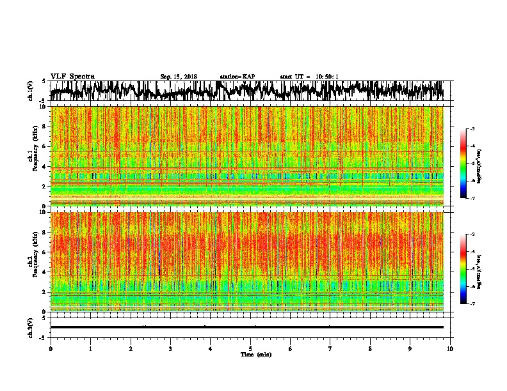
Task: Click time axis tick label '3'
Action: pyautogui.click(x=170, y=349)
